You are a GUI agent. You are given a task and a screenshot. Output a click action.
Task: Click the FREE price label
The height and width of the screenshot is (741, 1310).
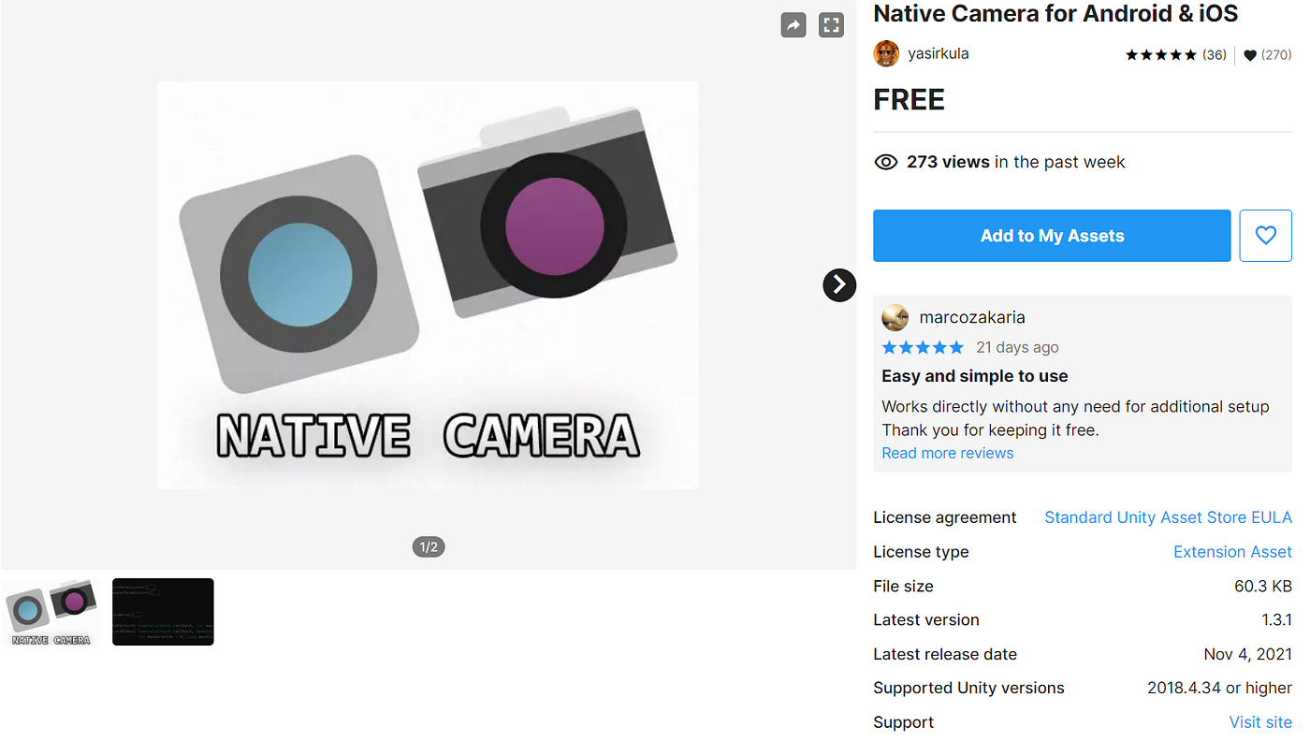[909, 100]
